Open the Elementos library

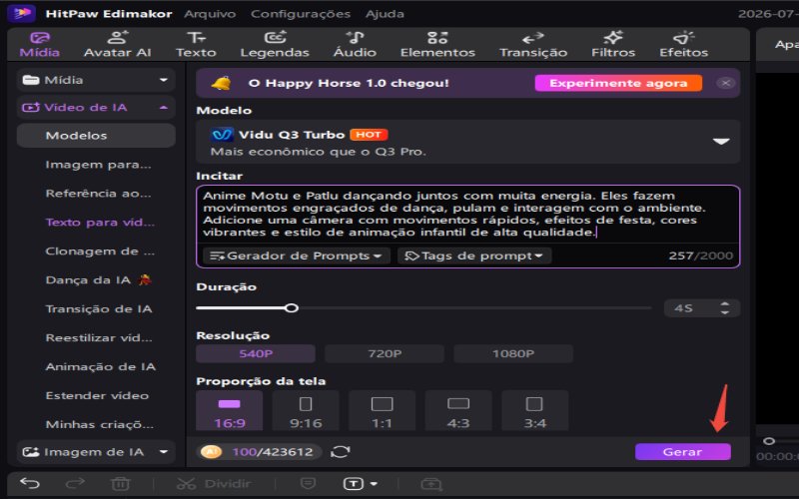[x=437, y=44]
